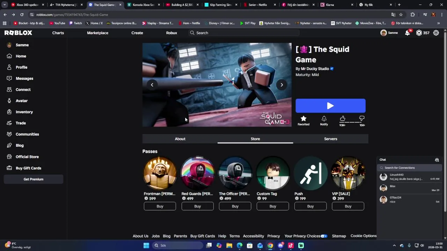Show the previous game screenshot

pyautogui.click(x=152, y=85)
